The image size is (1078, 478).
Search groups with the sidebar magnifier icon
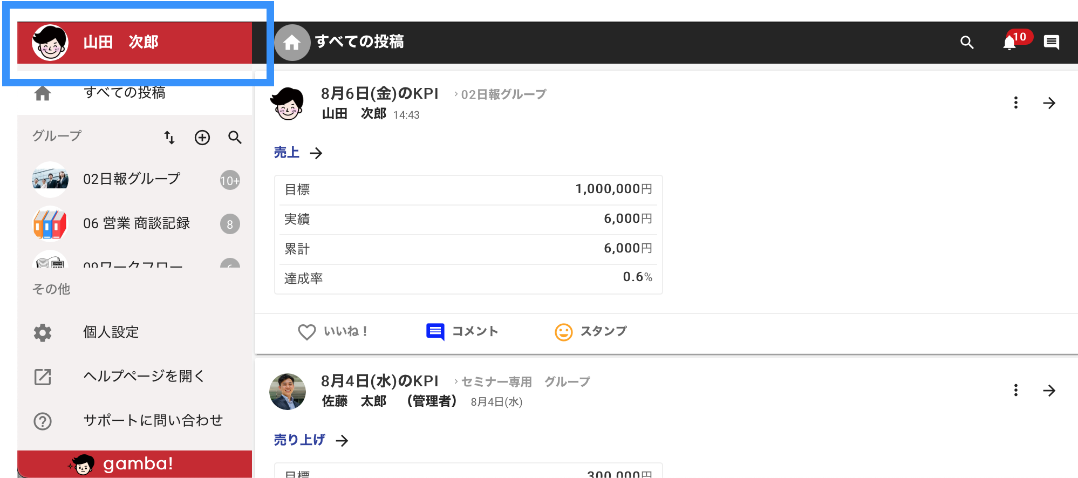click(x=235, y=138)
